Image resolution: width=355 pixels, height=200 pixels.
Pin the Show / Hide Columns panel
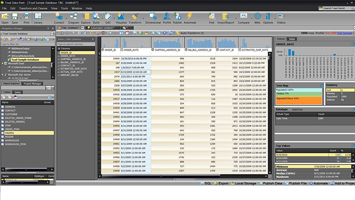point(93,39)
